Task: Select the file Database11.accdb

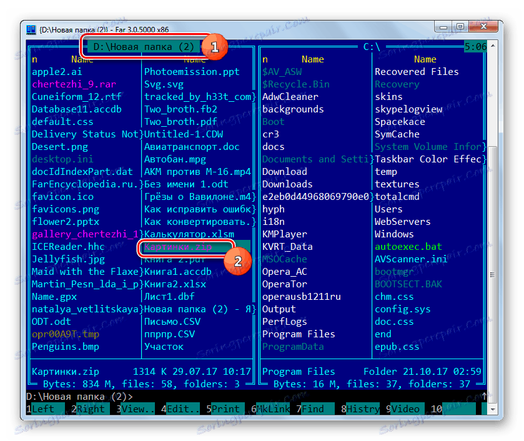Action: (x=77, y=109)
